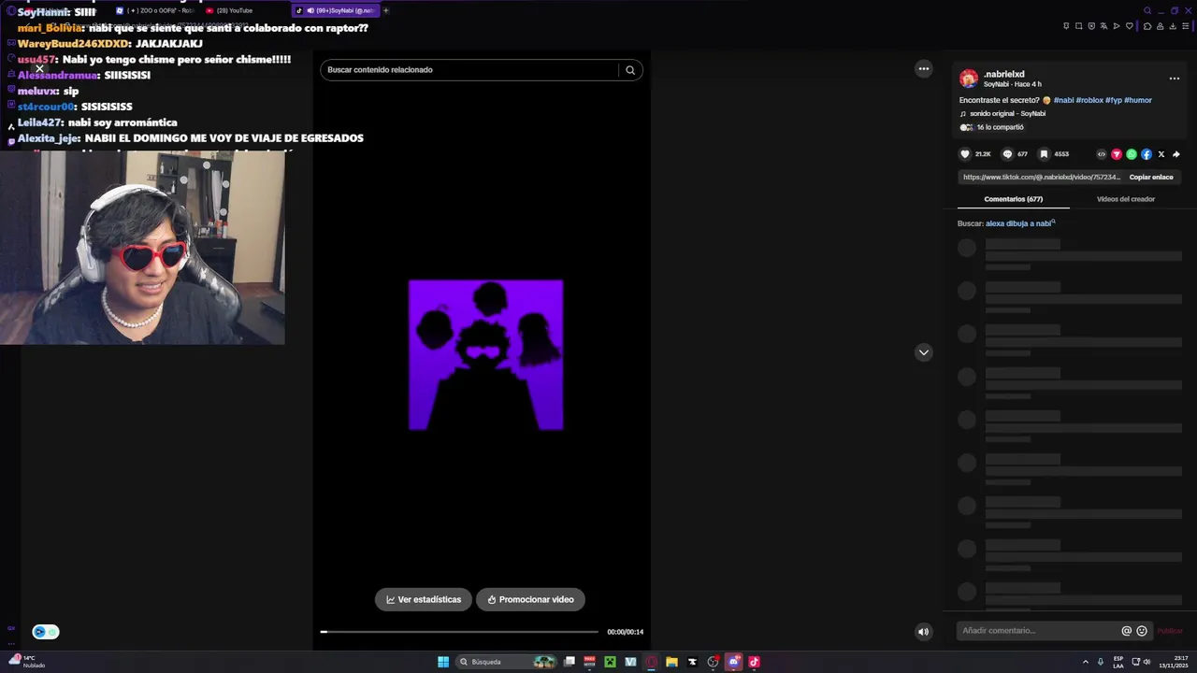The height and width of the screenshot is (673, 1197).
Task: Click the .nabrielxd username
Action: [1004, 74]
